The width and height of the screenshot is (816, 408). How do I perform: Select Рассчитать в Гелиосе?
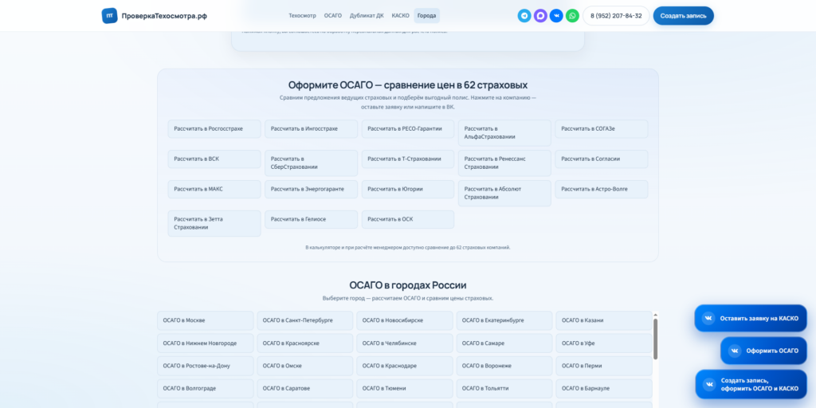[x=312, y=220]
